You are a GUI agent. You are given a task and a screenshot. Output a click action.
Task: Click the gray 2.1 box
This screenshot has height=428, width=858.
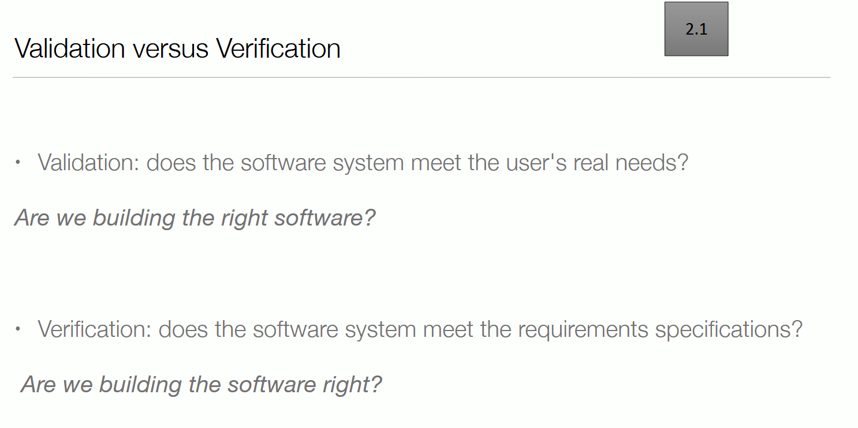click(696, 29)
